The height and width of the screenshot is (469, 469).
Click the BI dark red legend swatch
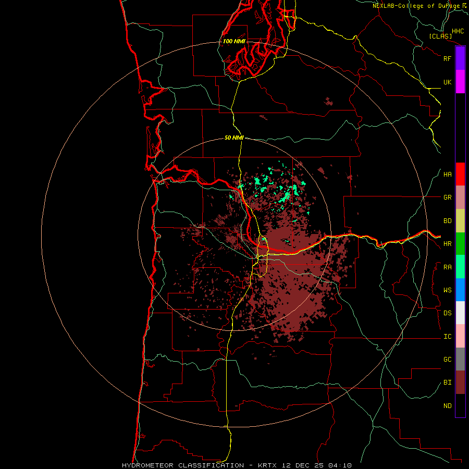pyautogui.click(x=460, y=382)
